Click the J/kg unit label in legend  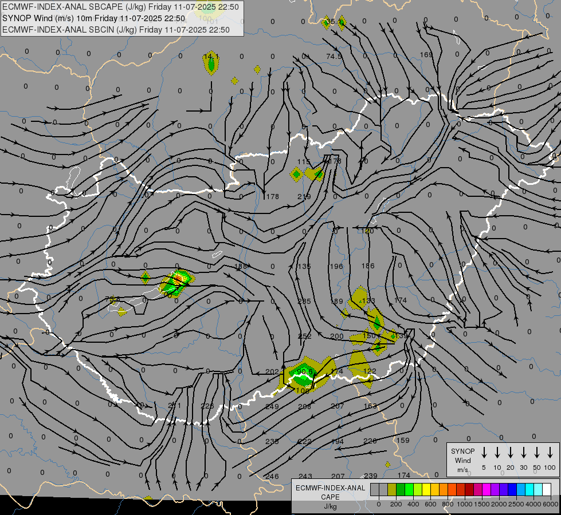[330, 506]
